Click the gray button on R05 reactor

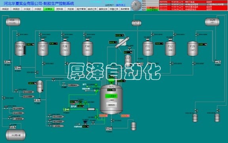point(111,105)
